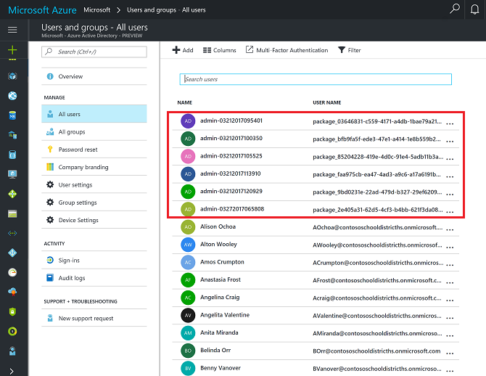Image resolution: width=486 pixels, height=376 pixels.
Task: Click the Microsoft breadcrumb link
Action: 96,10
